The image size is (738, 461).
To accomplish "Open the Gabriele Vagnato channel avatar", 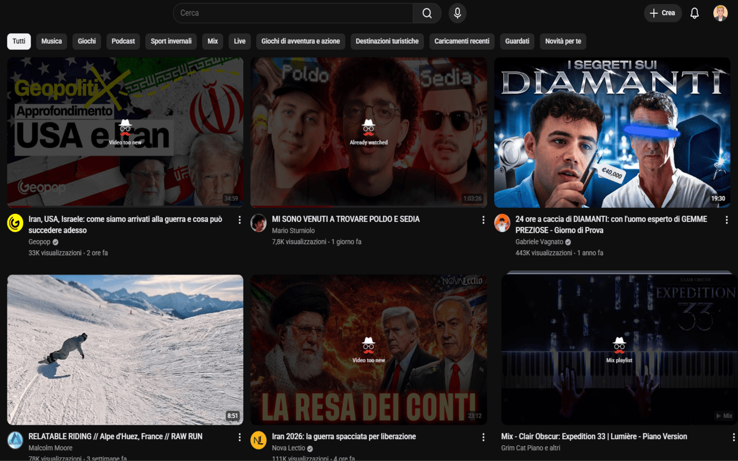I will [x=503, y=223].
